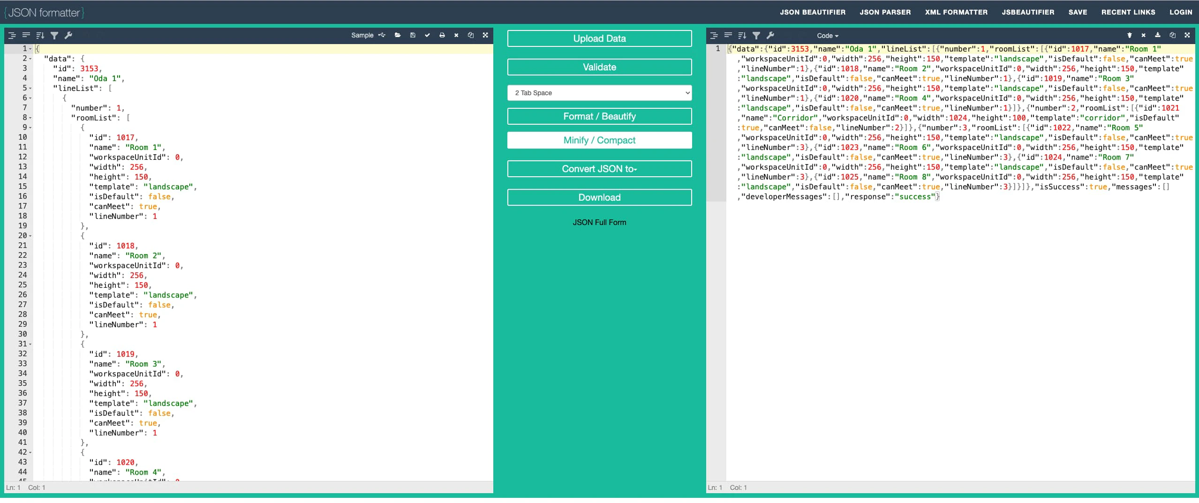Open the filter icon in left editor toolbar
This screenshot has height=503, width=1199.
(x=54, y=35)
